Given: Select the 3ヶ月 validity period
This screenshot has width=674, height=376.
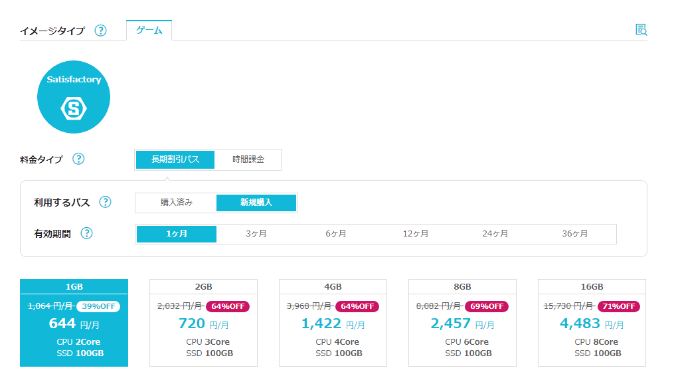Looking at the screenshot, I should (x=256, y=234).
